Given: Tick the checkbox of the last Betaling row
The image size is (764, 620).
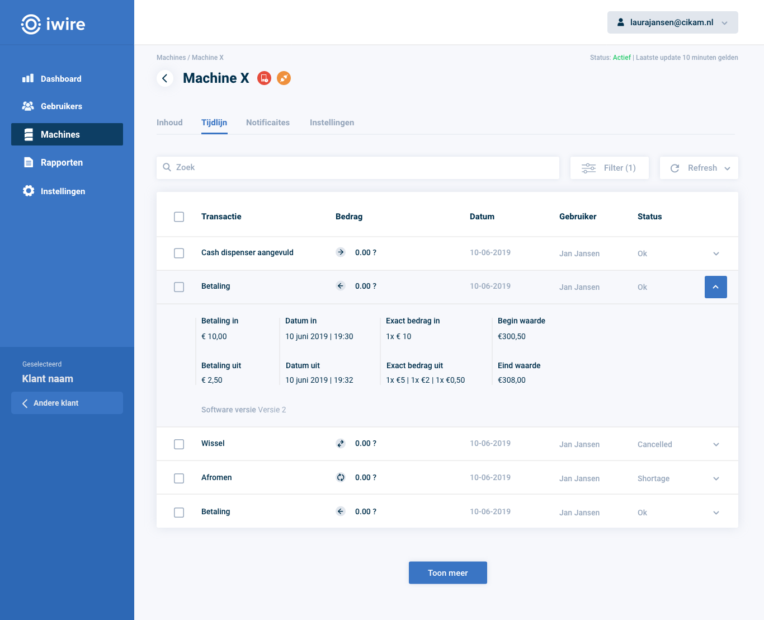Looking at the screenshot, I should (x=179, y=513).
